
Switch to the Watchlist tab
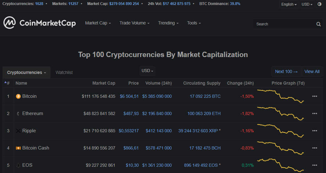tap(64, 73)
